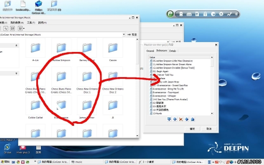
Task: Open the Colbie Caillat folder
Action: [35, 107]
